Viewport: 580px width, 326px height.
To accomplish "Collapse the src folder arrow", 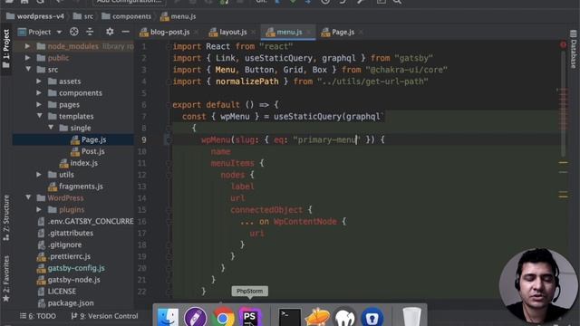I will pos(28,69).
